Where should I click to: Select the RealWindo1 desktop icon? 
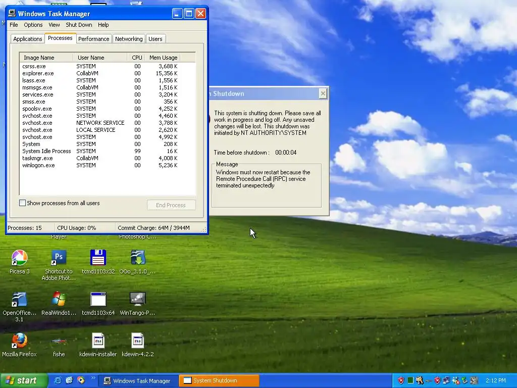coord(59,304)
